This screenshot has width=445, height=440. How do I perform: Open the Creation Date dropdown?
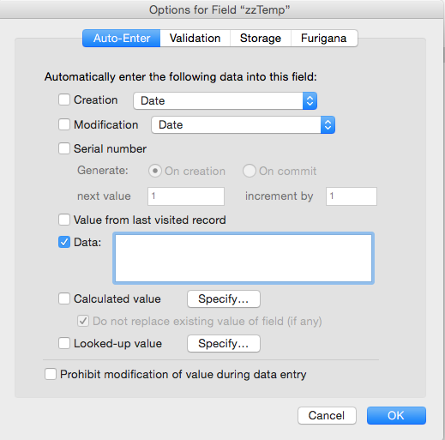tap(225, 100)
